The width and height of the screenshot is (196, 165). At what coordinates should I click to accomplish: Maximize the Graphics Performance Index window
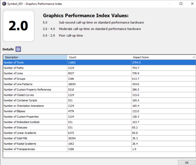[181, 4]
